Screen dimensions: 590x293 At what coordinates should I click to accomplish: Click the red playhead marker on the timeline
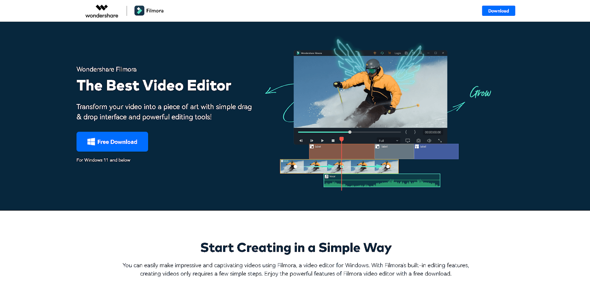[341, 139]
